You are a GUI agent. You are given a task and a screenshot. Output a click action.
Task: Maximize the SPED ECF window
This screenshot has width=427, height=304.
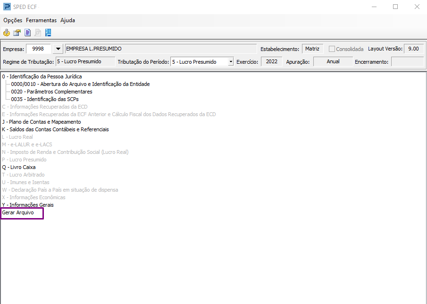[395, 7]
